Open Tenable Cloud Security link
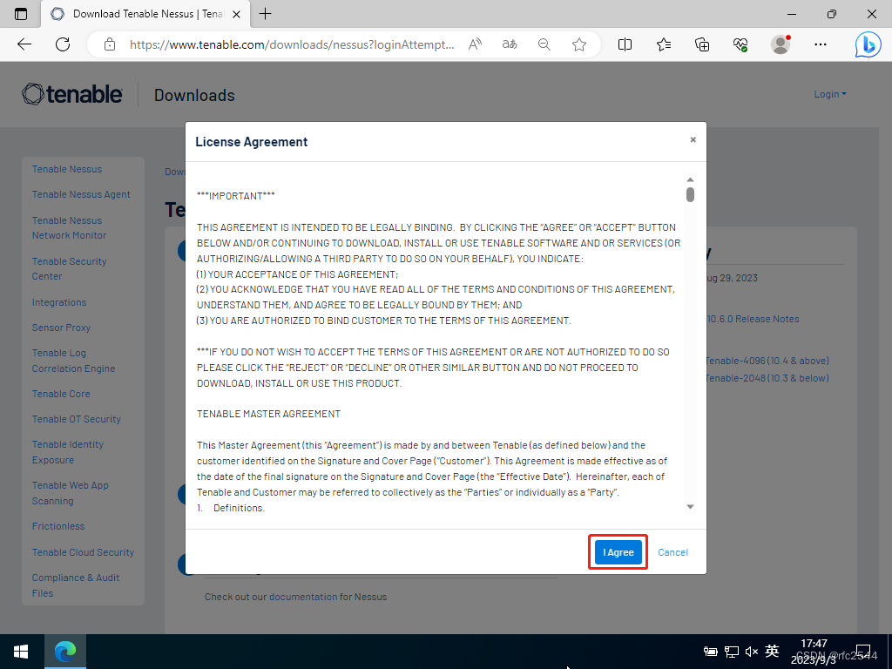892x669 pixels. (x=83, y=552)
